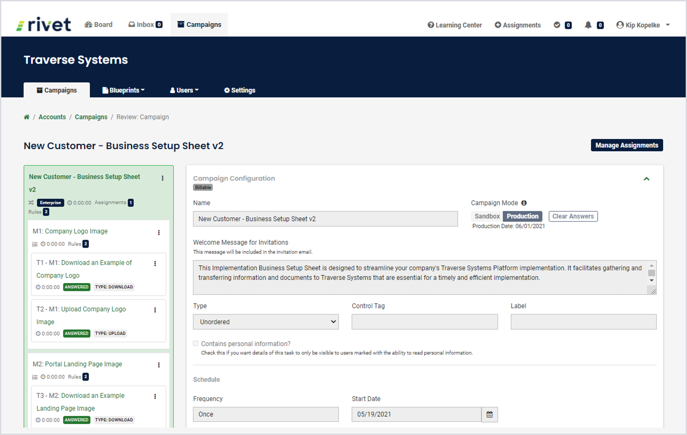Switch to the Settings tab
This screenshot has height=435, width=687.
(239, 90)
